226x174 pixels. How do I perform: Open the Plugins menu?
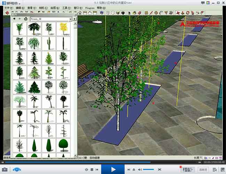click(90, 8)
